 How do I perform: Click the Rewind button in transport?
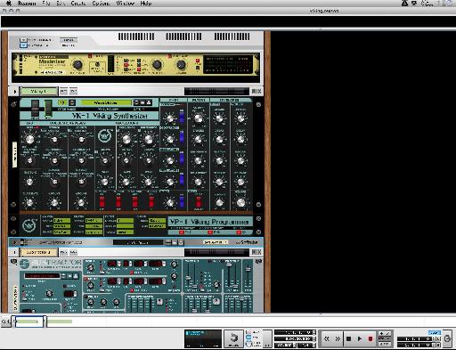tap(327, 338)
